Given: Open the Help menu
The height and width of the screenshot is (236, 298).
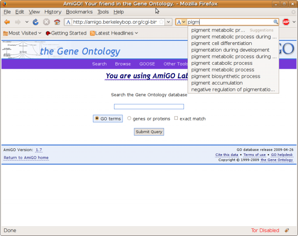Looking at the screenshot, I should [118, 12].
